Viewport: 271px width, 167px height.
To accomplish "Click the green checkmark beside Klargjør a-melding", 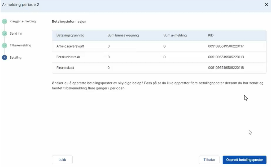I will 5,21.
